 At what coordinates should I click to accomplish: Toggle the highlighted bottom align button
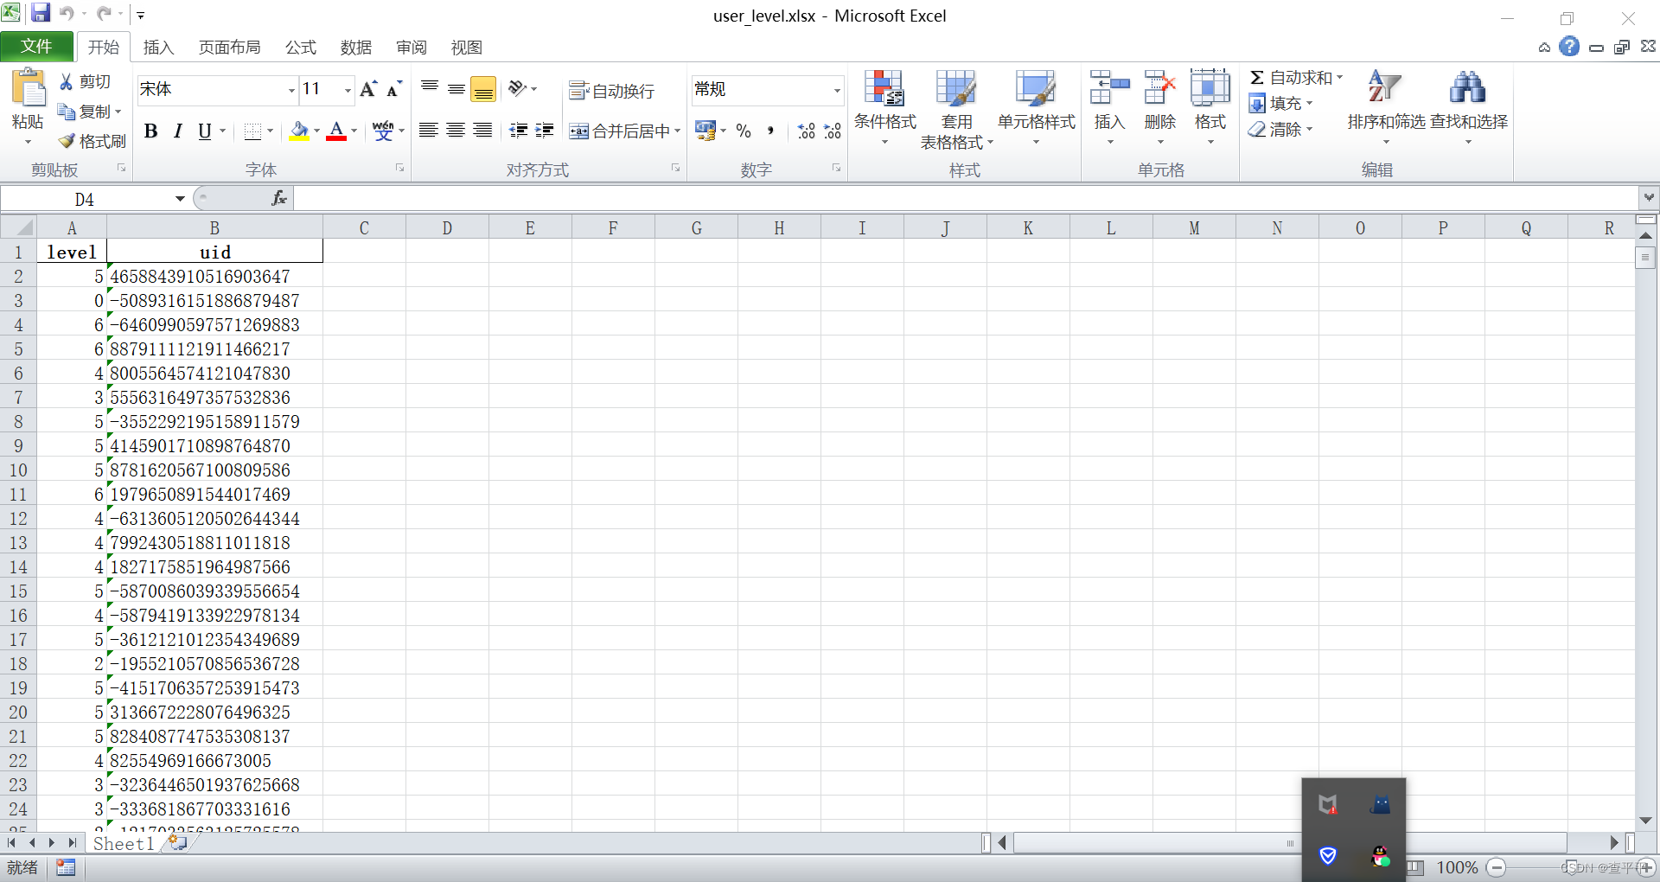coord(483,88)
